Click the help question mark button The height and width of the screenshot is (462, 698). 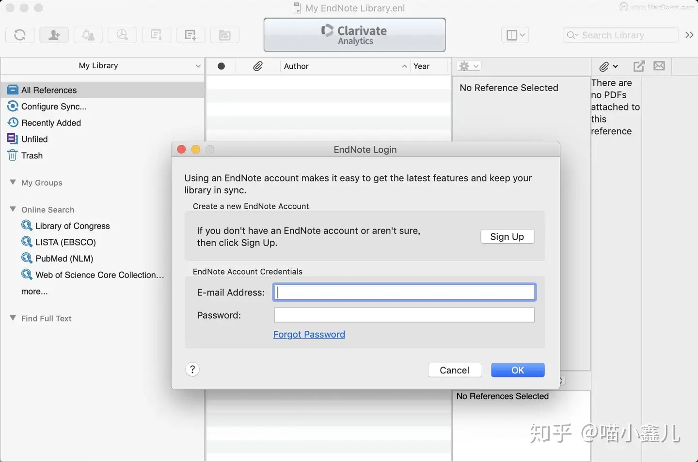(192, 370)
